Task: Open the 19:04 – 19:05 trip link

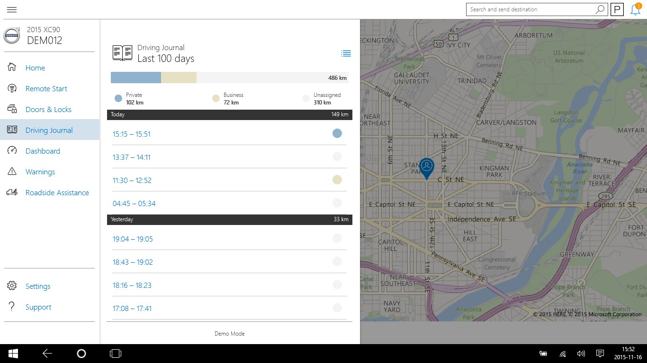Action: click(133, 239)
